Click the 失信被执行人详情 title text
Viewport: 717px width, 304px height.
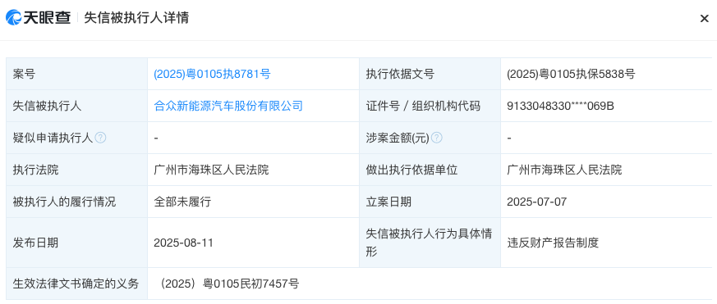136,18
